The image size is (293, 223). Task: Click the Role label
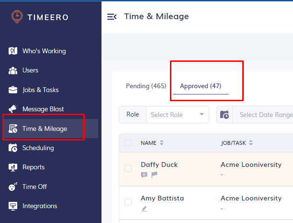coord(133,115)
